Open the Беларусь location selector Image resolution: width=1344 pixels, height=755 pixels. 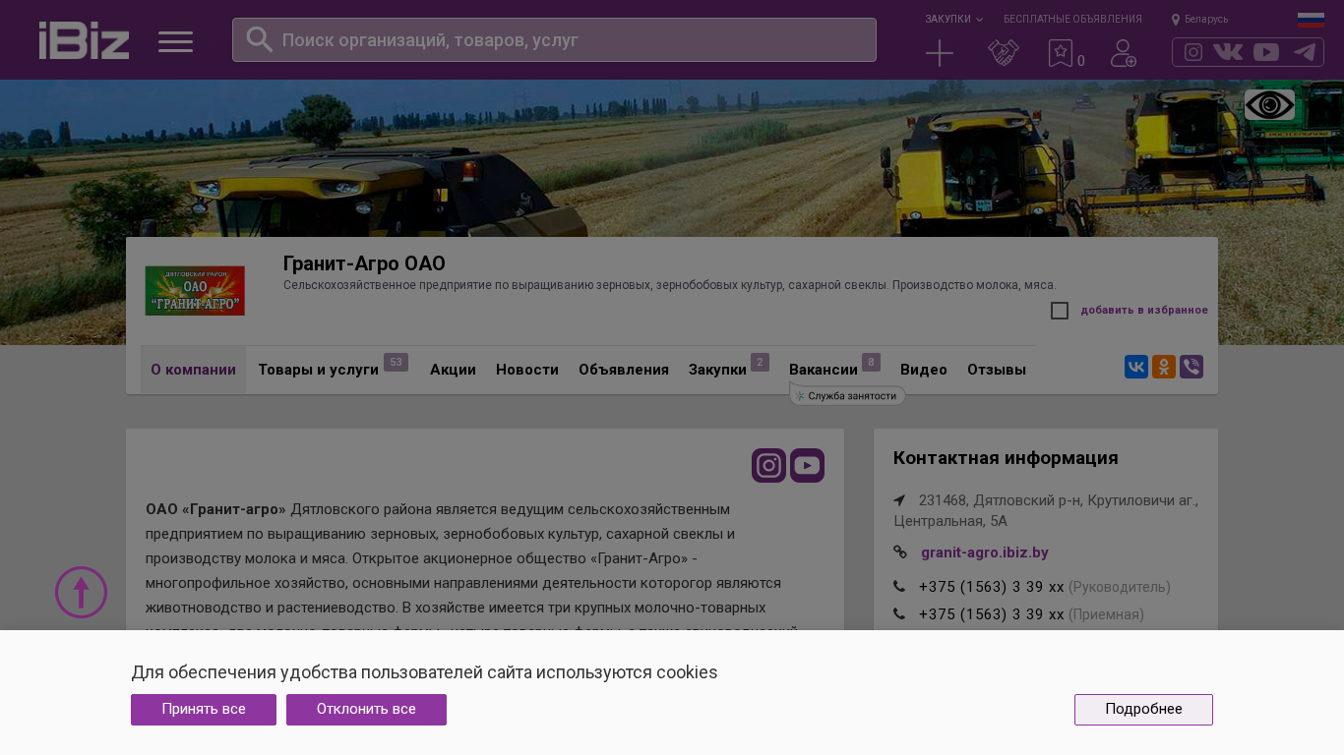point(1200,20)
